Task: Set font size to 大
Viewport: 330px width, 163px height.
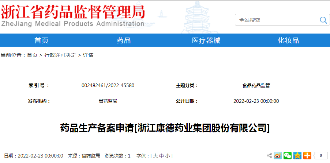Action: 155,156
